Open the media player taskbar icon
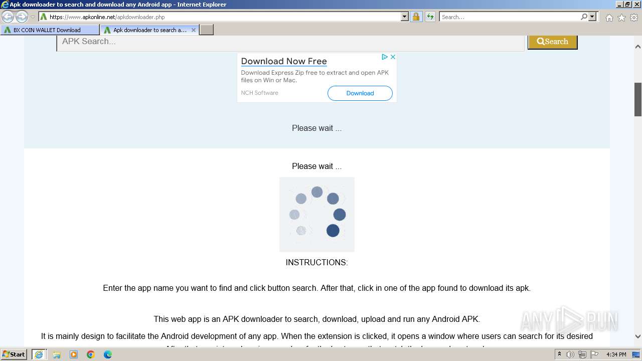Screen dimensions: 642x361 [x=74, y=354]
